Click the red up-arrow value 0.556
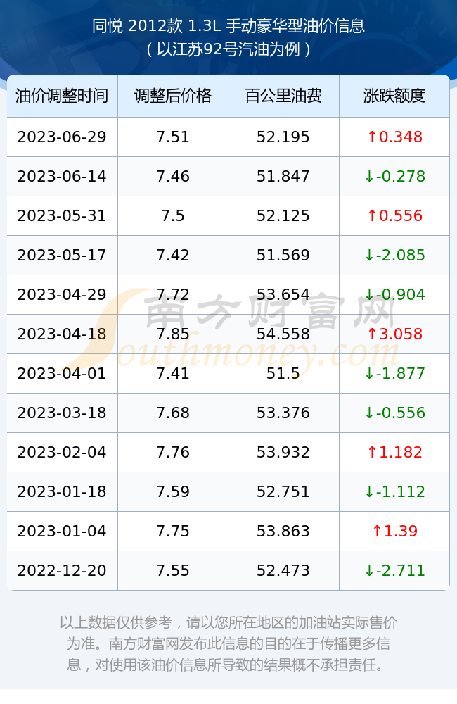This screenshot has height=704, width=457. pyautogui.click(x=394, y=216)
